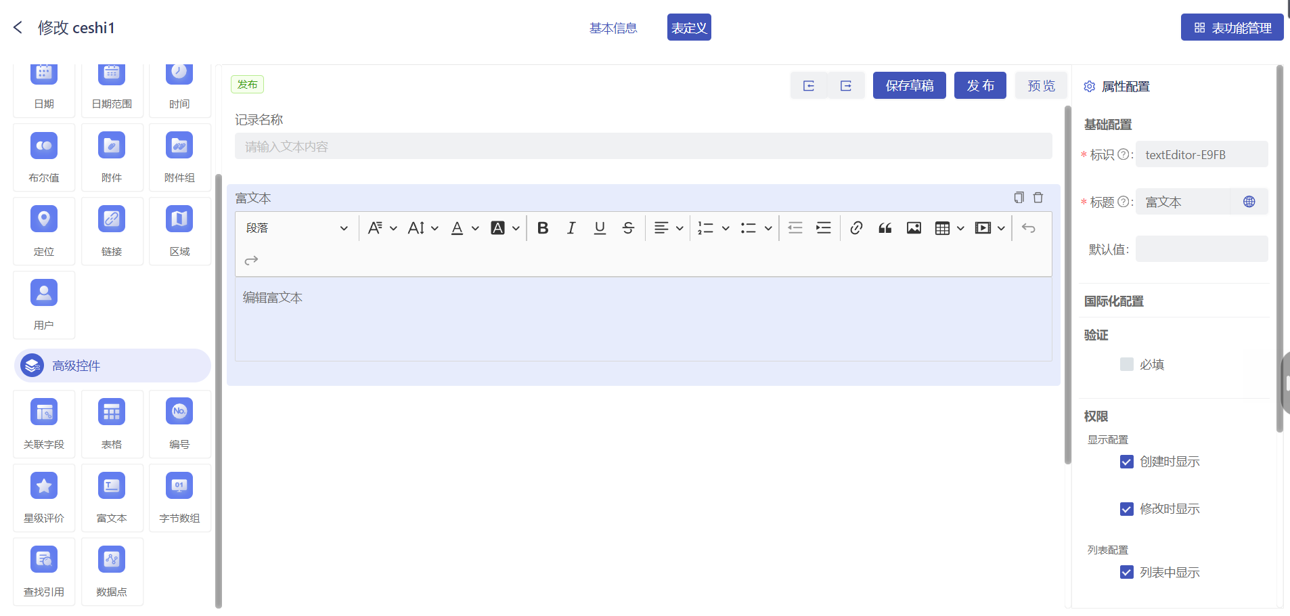Open the 段落 paragraph style dropdown
The image size is (1290, 616).
click(296, 228)
